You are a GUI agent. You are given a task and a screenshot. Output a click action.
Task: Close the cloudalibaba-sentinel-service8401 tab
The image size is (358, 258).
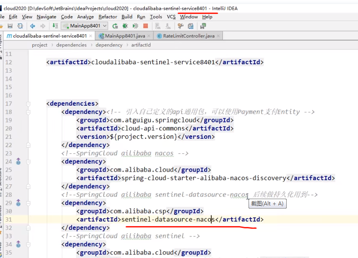pyautogui.click(x=91, y=36)
